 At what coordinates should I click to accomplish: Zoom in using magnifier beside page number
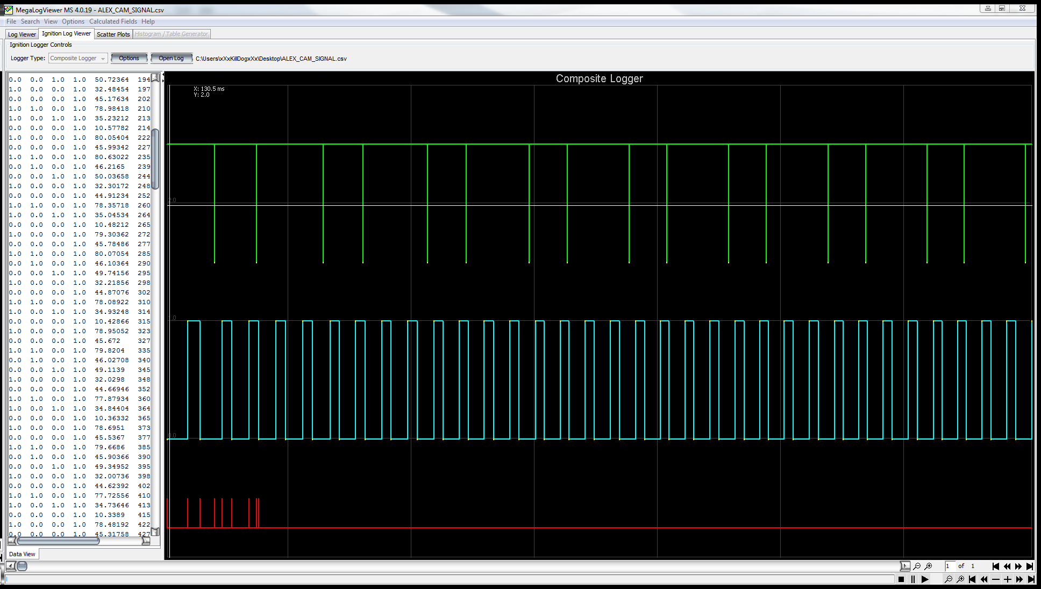click(x=929, y=566)
